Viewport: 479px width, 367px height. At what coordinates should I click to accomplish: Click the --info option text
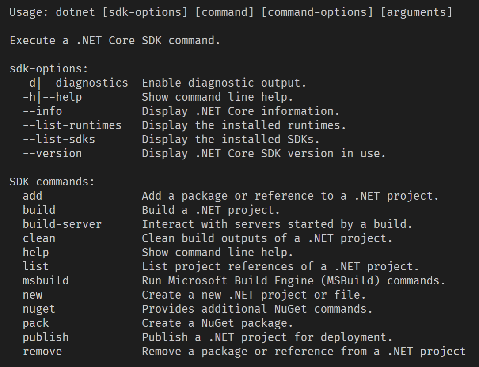coord(42,111)
